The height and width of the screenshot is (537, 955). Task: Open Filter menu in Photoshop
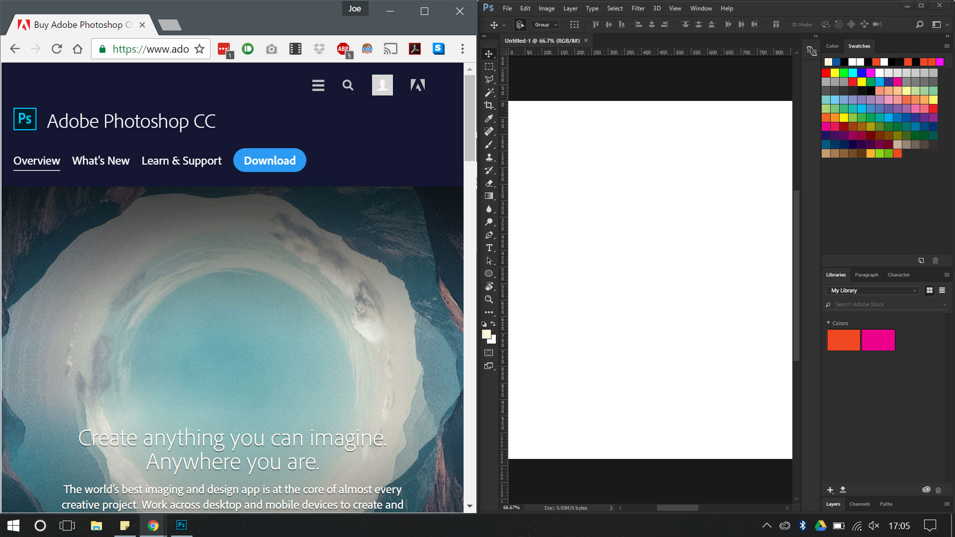click(638, 8)
